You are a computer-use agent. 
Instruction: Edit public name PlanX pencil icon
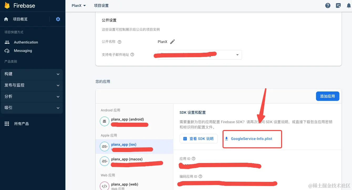pos(172,42)
